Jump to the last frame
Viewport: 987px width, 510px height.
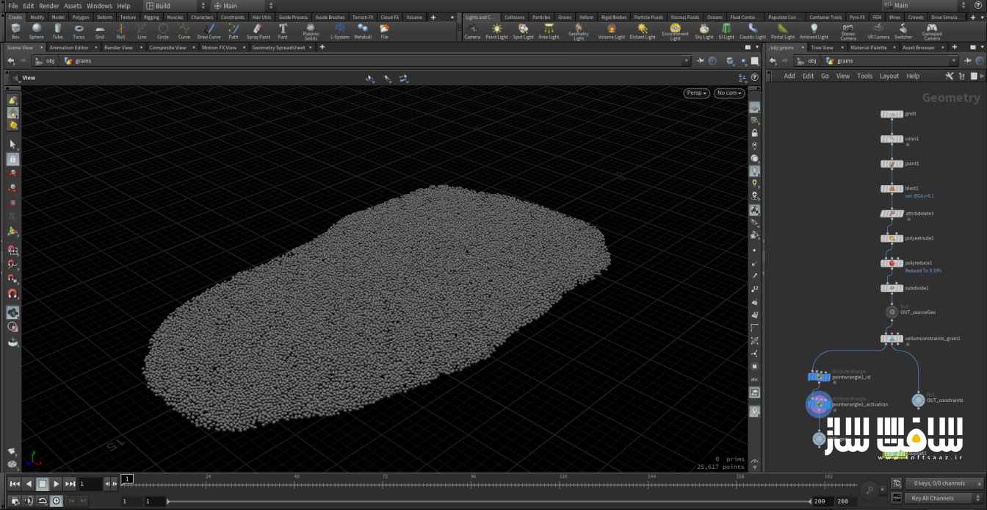pos(70,484)
